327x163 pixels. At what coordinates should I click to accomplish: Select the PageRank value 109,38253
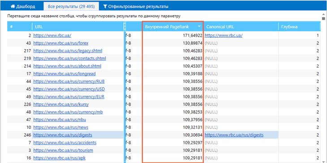coord(193,112)
